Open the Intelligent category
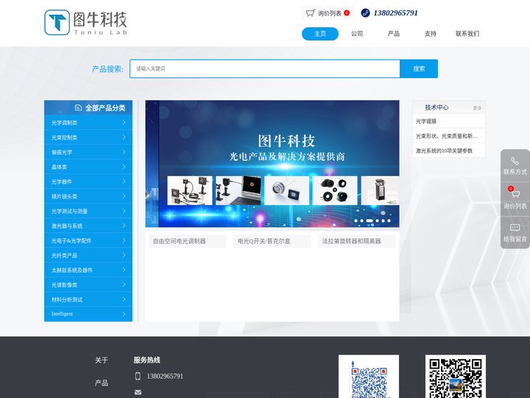This screenshot has height=398, width=530. coord(88,314)
